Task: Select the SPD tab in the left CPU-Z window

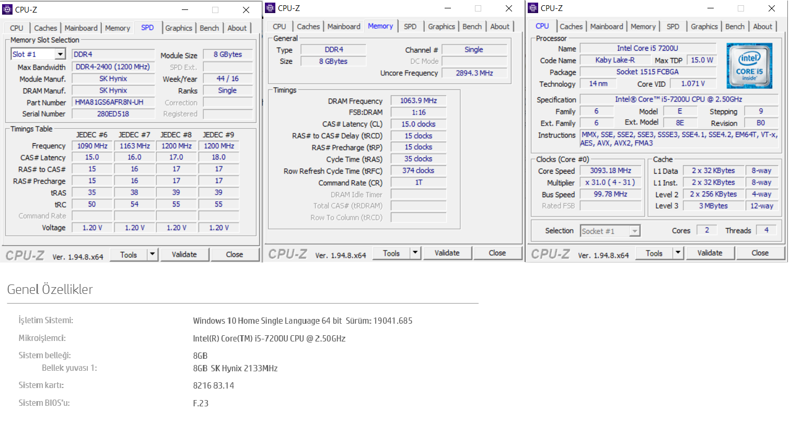Action: (147, 27)
